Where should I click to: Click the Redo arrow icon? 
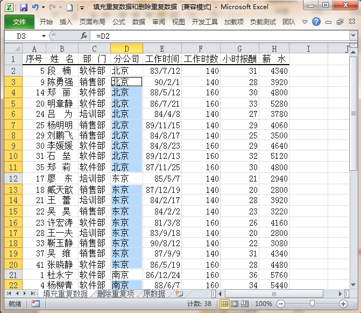(x=52, y=8)
